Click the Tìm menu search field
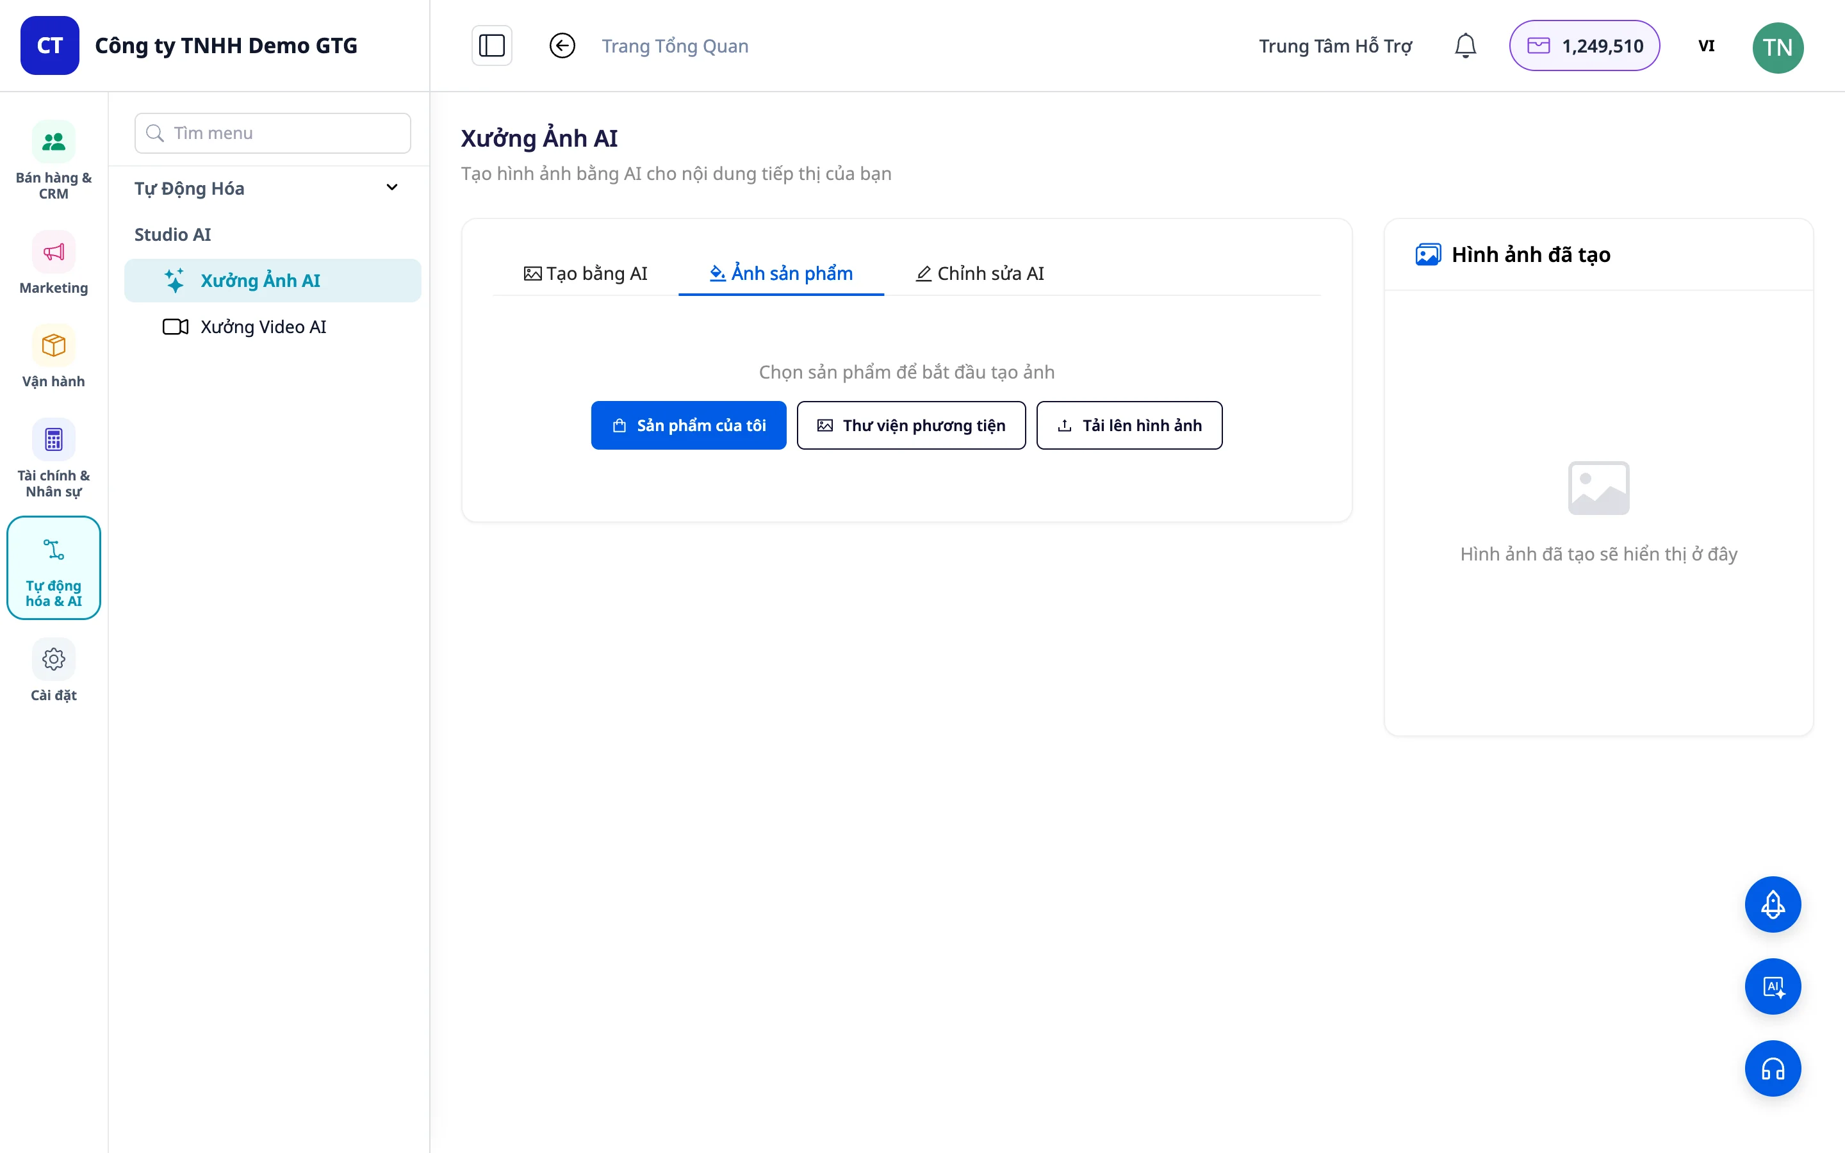This screenshot has height=1153, width=1845. (x=272, y=133)
